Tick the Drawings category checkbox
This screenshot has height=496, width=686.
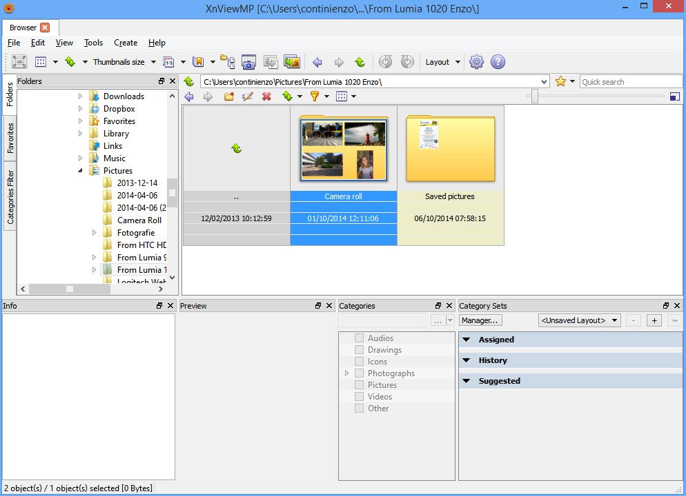(359, 350)
